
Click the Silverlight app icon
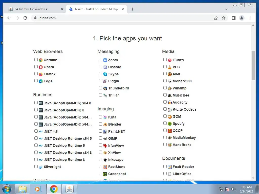coord(41,167)
